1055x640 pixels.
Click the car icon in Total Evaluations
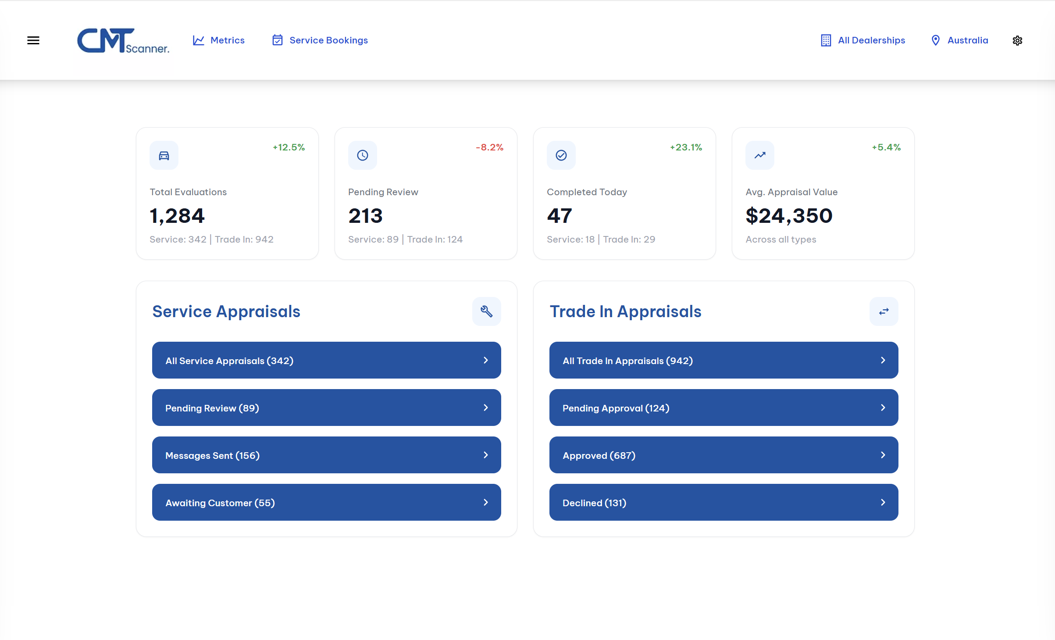(x=164, y=155)
